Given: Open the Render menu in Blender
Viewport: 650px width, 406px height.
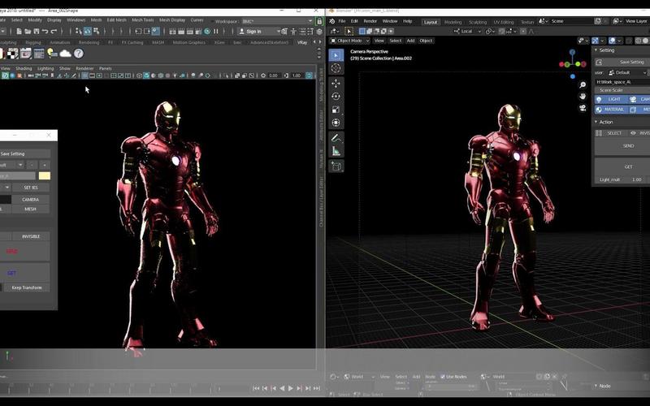Looking at the screenshot, I should (x=370, y=21).
